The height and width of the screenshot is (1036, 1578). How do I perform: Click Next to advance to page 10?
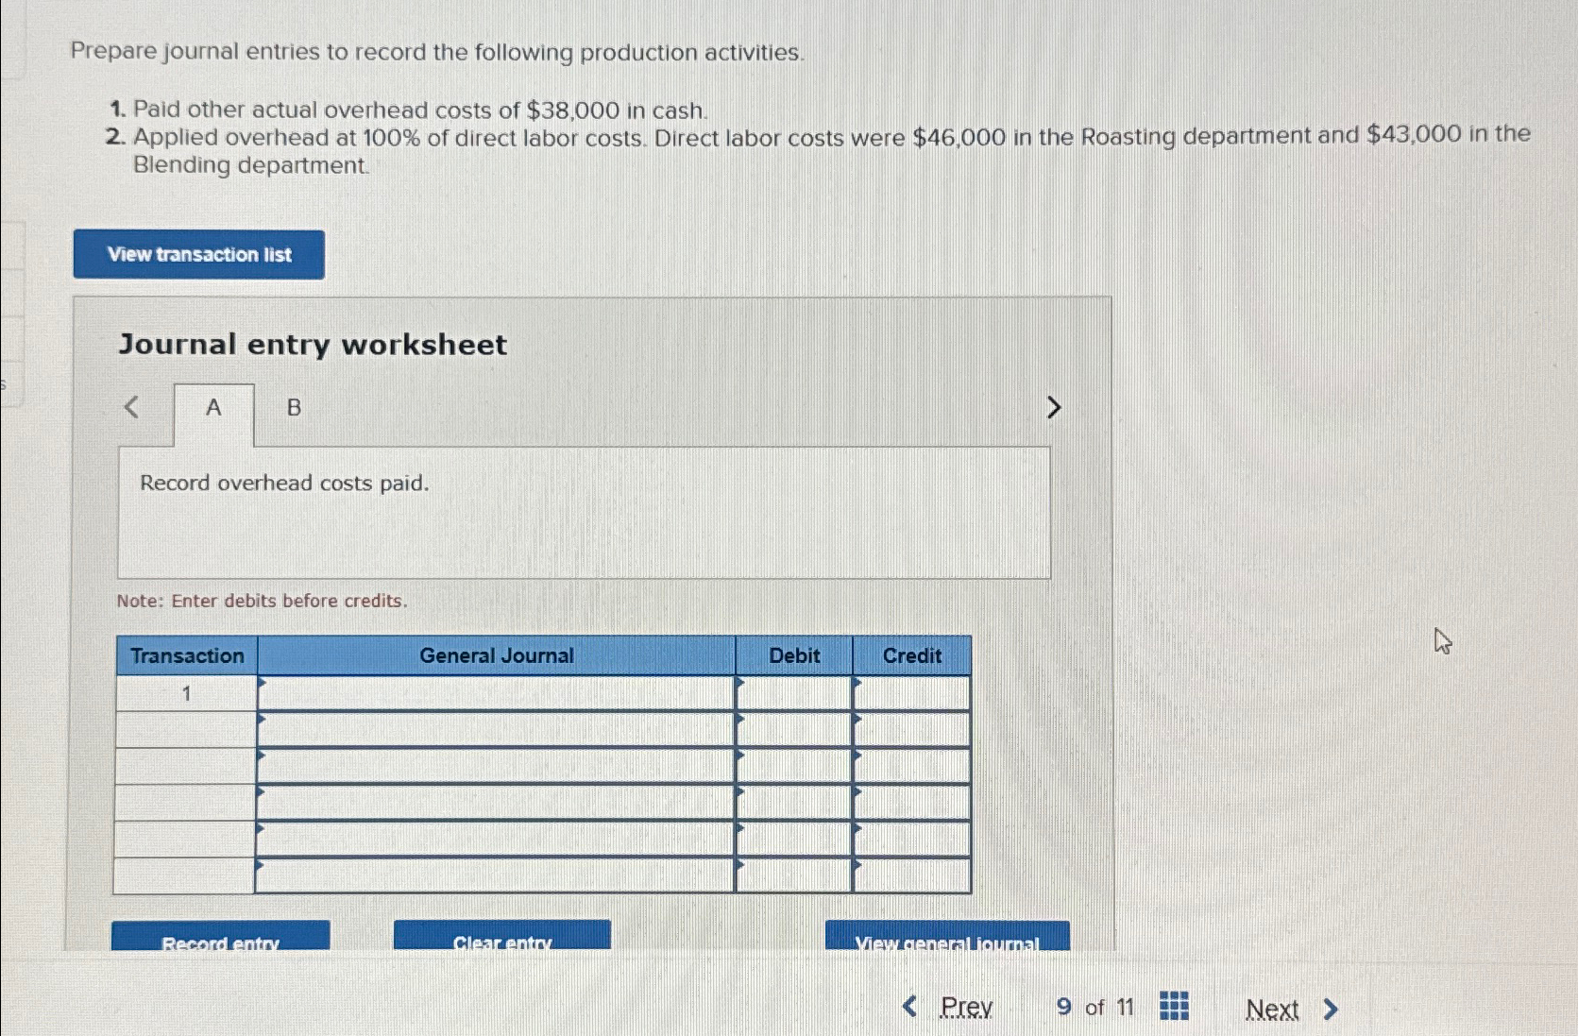[x=1274, y=1009]
